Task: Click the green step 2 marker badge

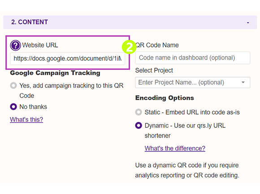Action: click(129, 47)
